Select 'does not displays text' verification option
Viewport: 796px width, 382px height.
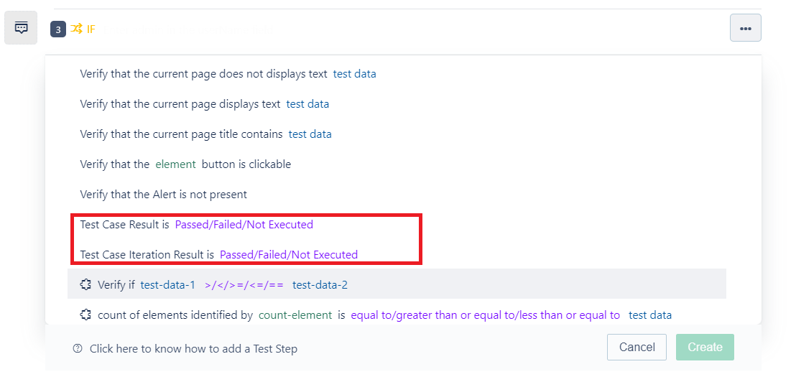[228, 74]
